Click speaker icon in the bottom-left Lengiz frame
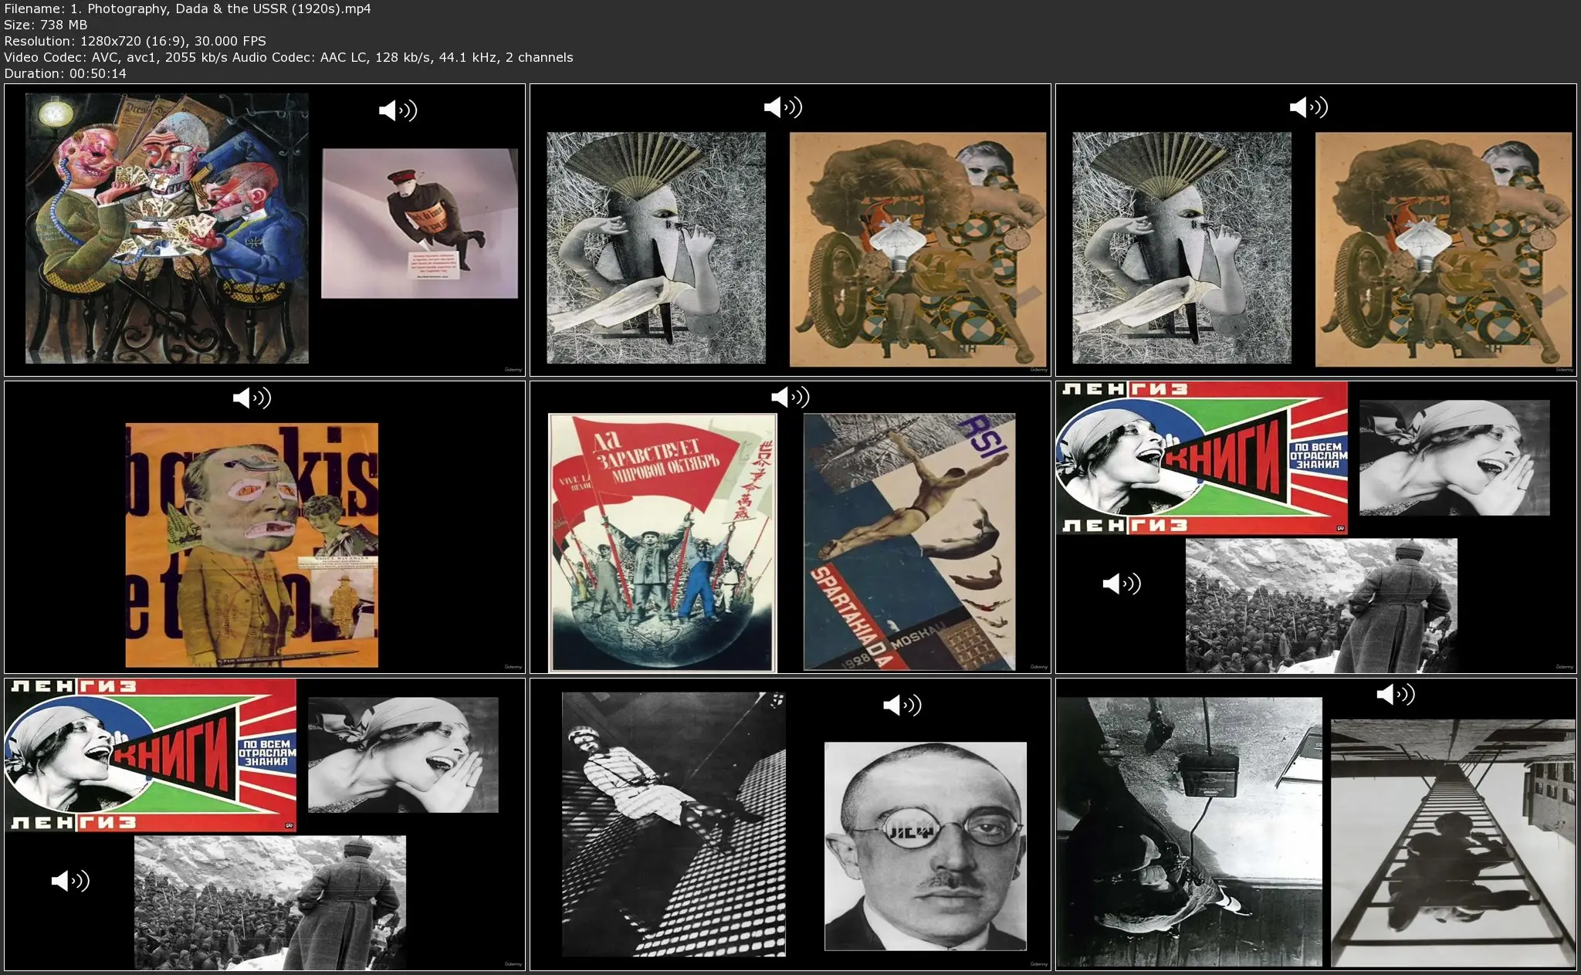 click(70, 881)
